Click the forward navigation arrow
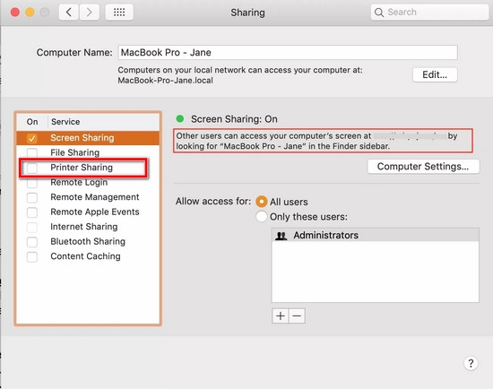This screenshot has height=389, width=493. click(x=90, y=13)
